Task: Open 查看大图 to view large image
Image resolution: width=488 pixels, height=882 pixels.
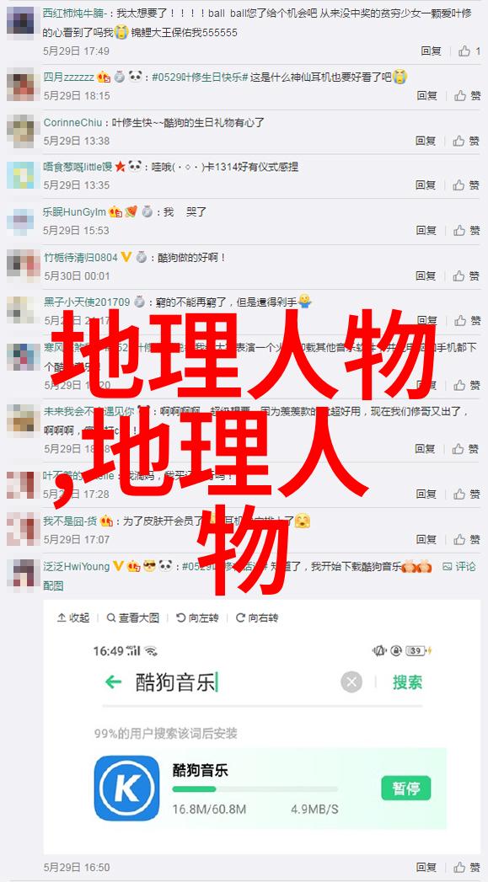Action: point(133,617)
